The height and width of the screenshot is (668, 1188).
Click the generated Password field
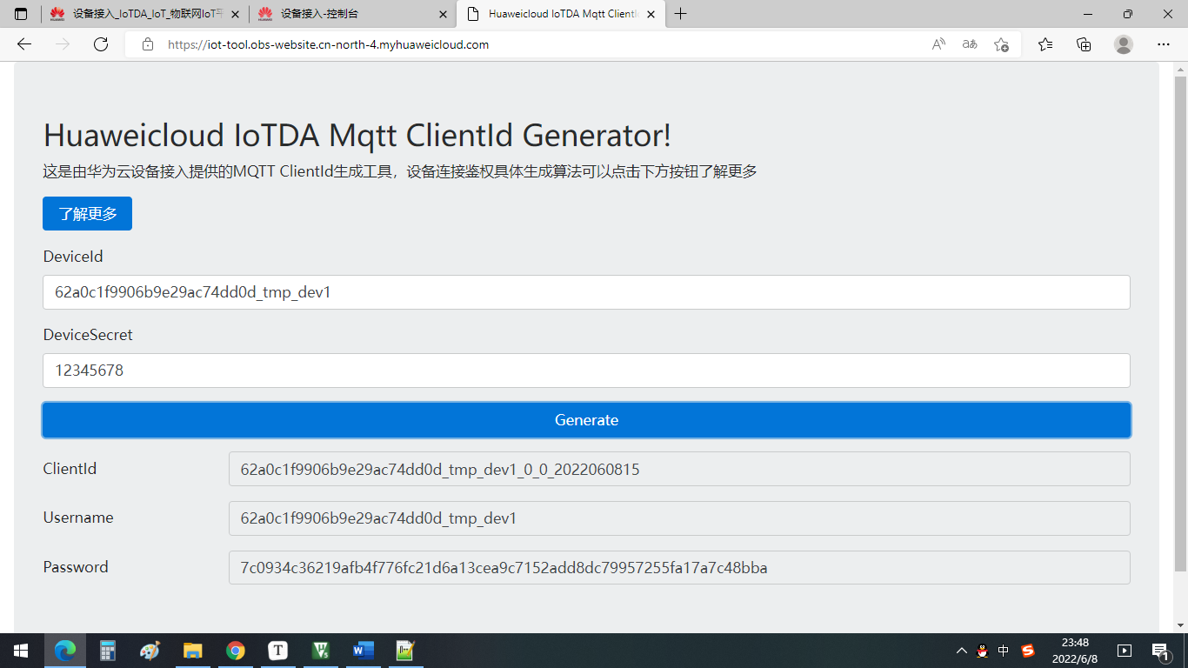[x=679, y=568]
